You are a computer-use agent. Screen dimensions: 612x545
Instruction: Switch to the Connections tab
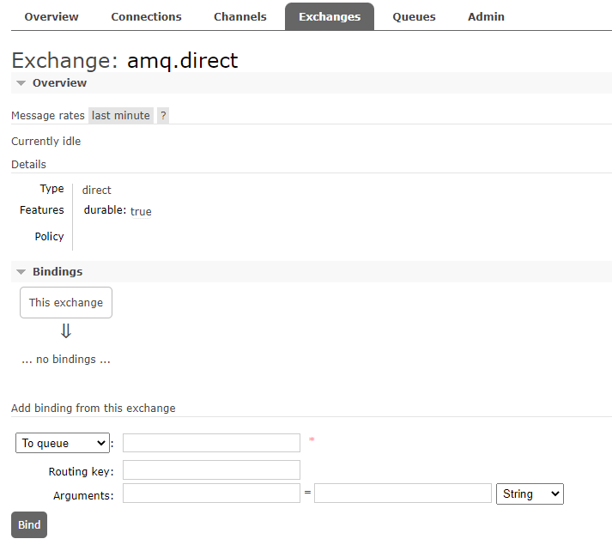pos(147,17)
